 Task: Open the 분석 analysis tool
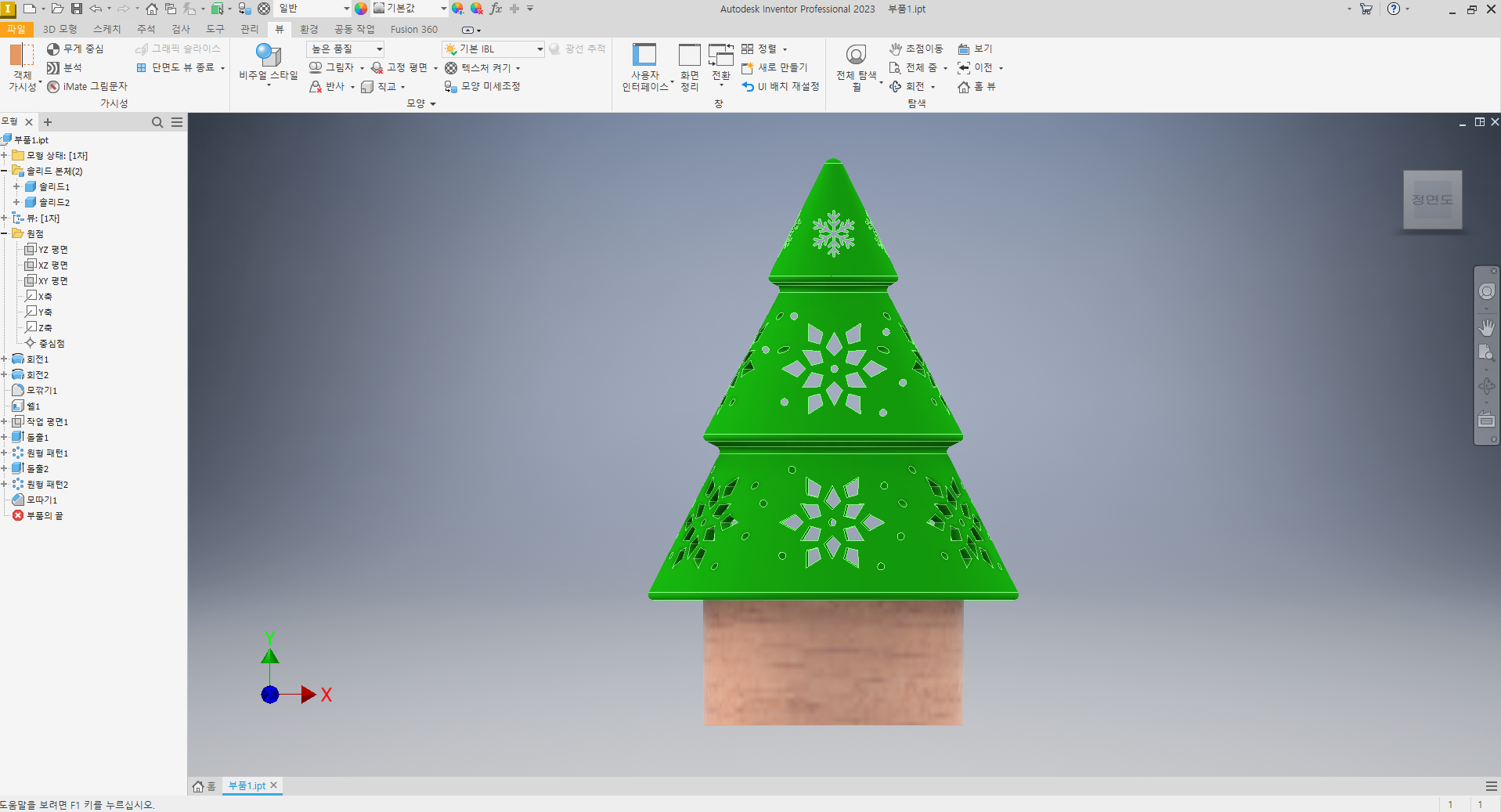coord(64,68)
